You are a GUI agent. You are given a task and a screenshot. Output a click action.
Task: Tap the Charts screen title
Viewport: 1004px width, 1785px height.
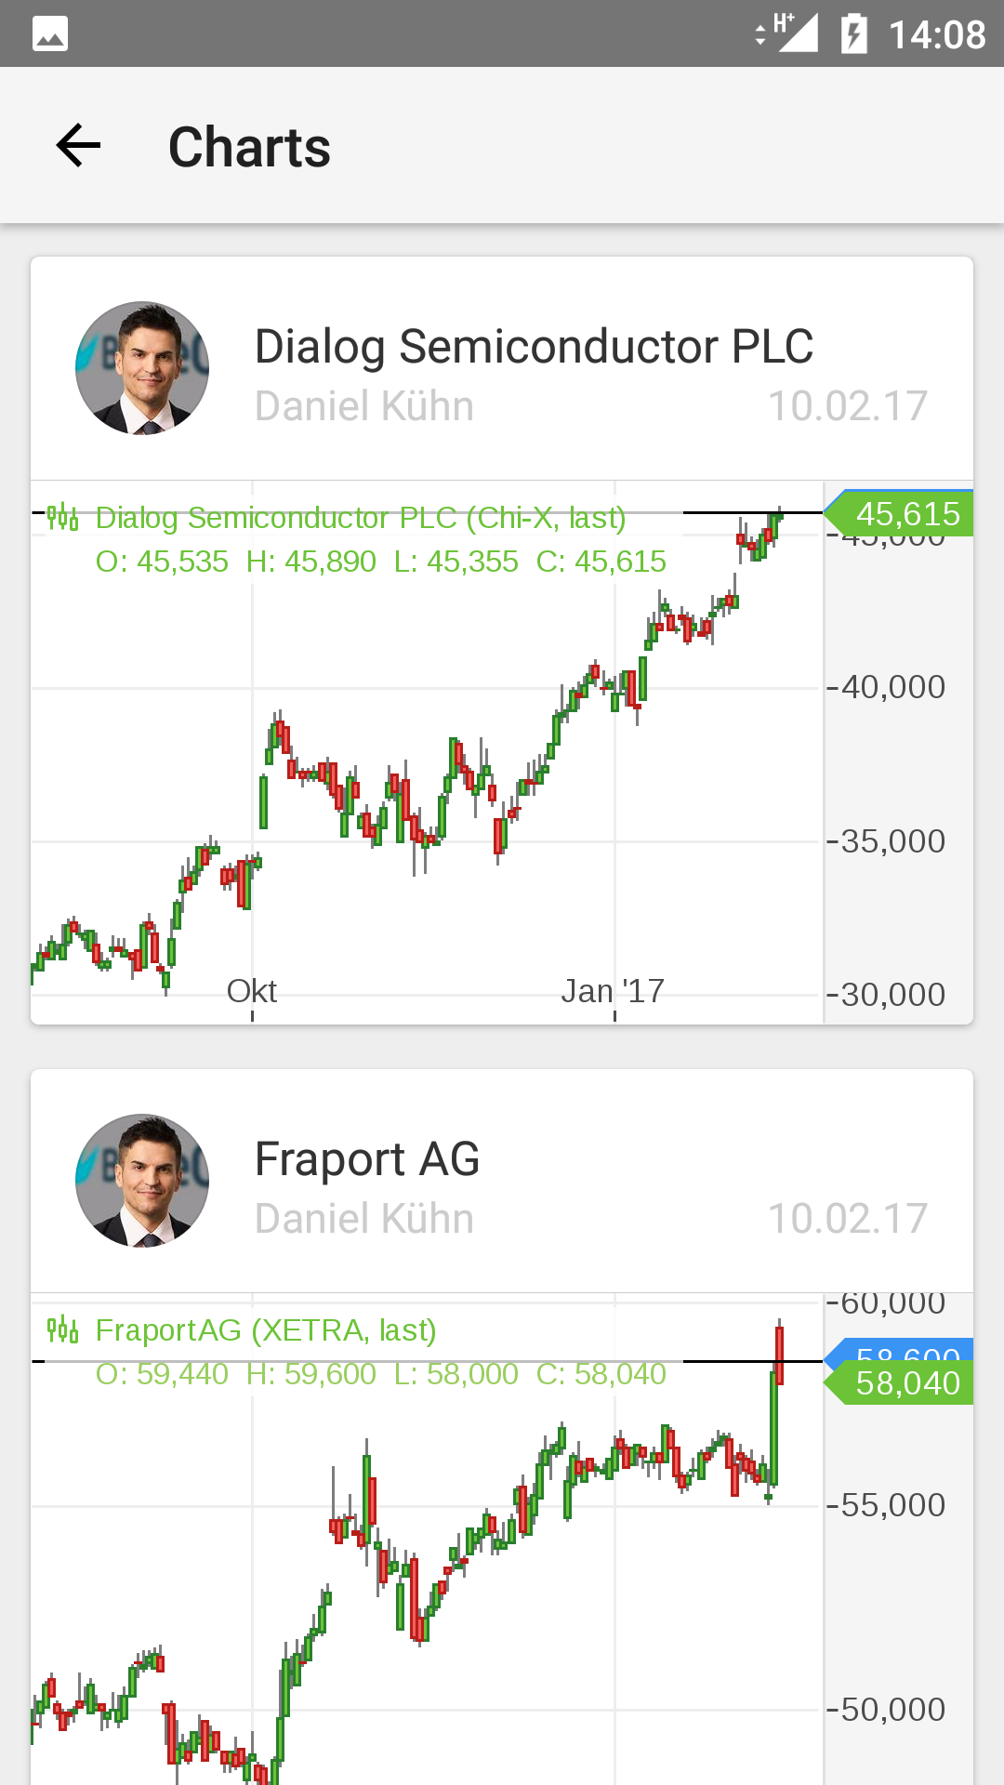(249, 147)
